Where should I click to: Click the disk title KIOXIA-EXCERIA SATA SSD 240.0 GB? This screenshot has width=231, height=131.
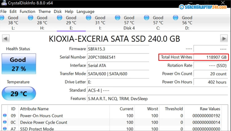click(x=114, y=39)
